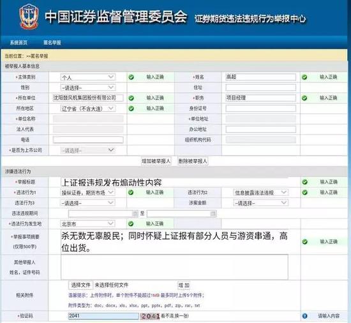Click the 举报标题 text field
The image size is (351, 323).
click(174, 182)
